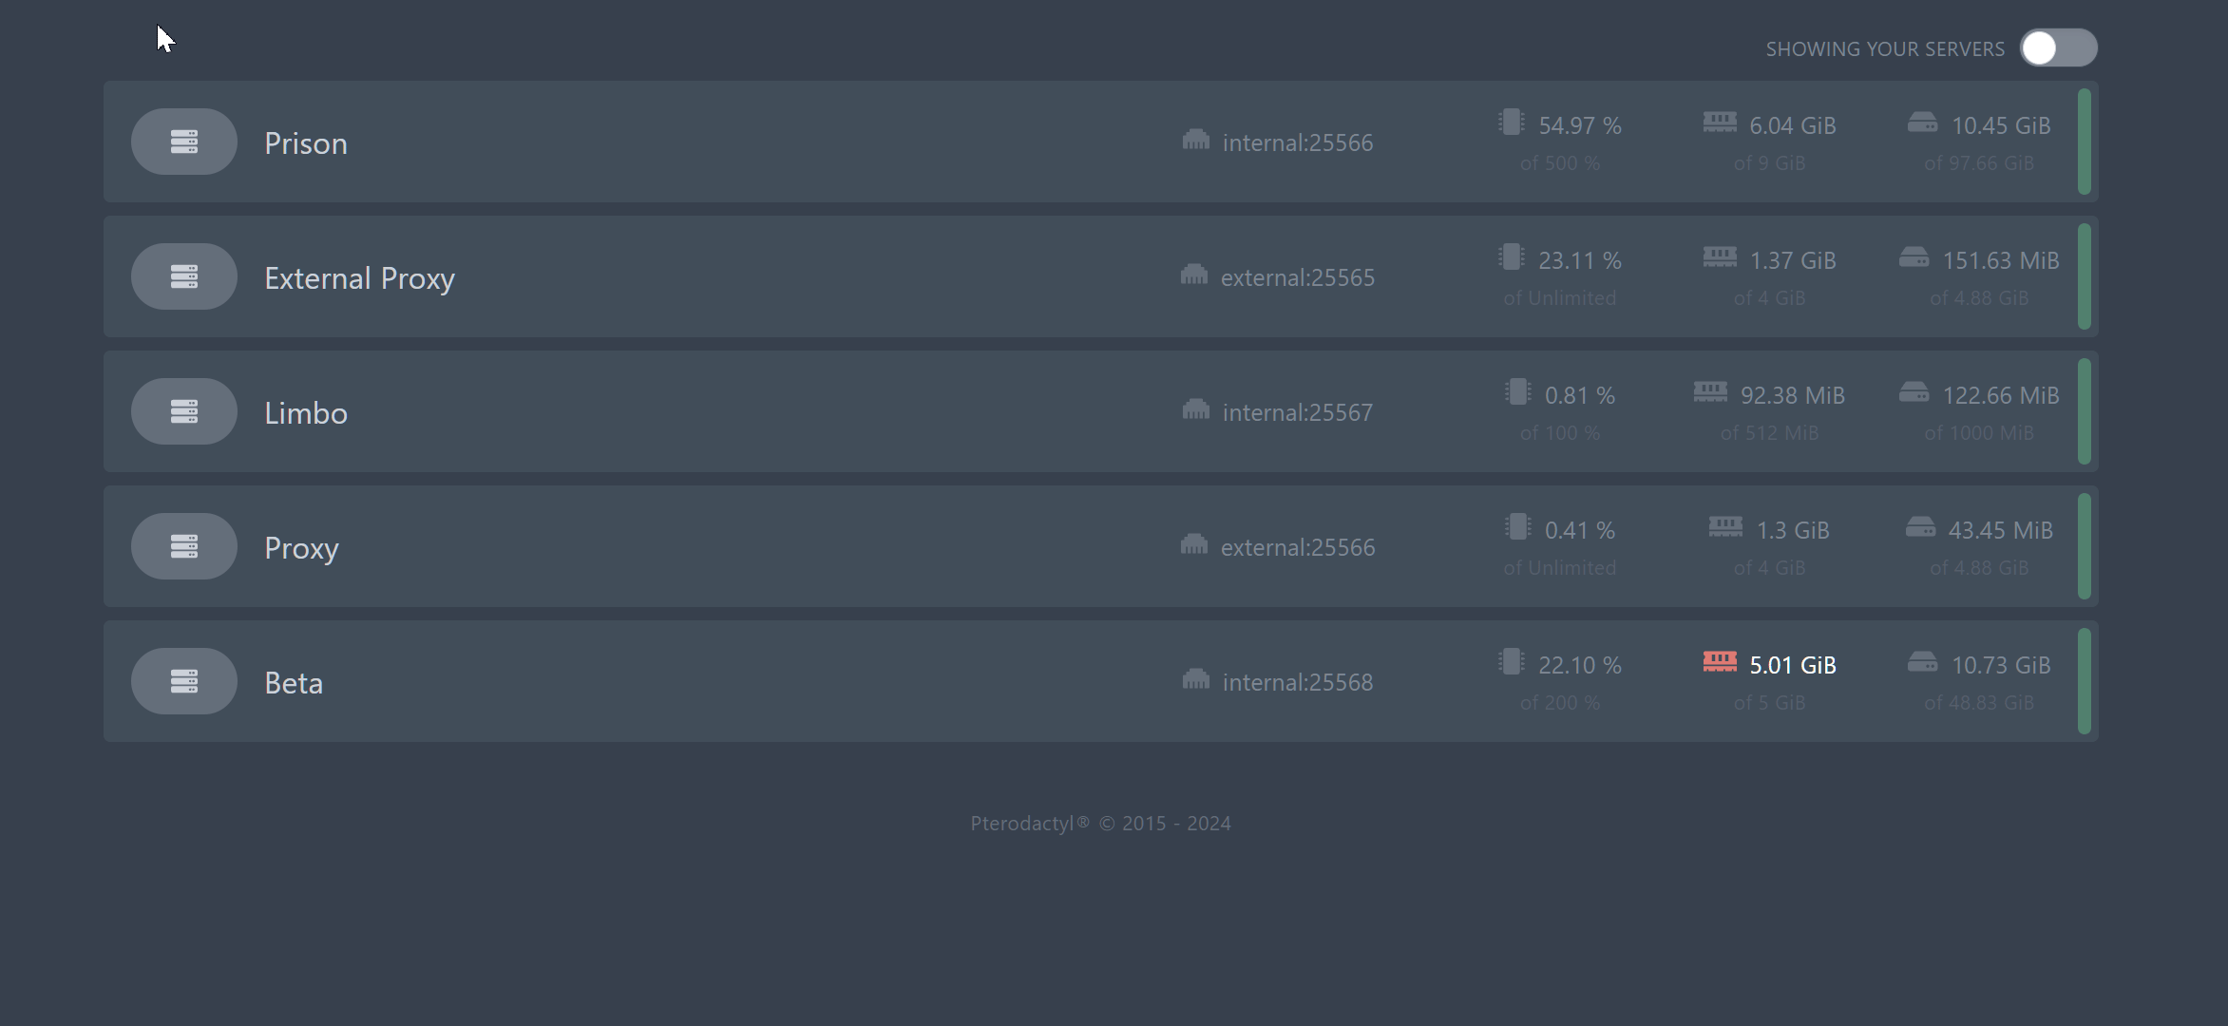Toggle the Showing Your Servers switch
Viewport: 2228px width, 1026px height.
pos(2058,47)
